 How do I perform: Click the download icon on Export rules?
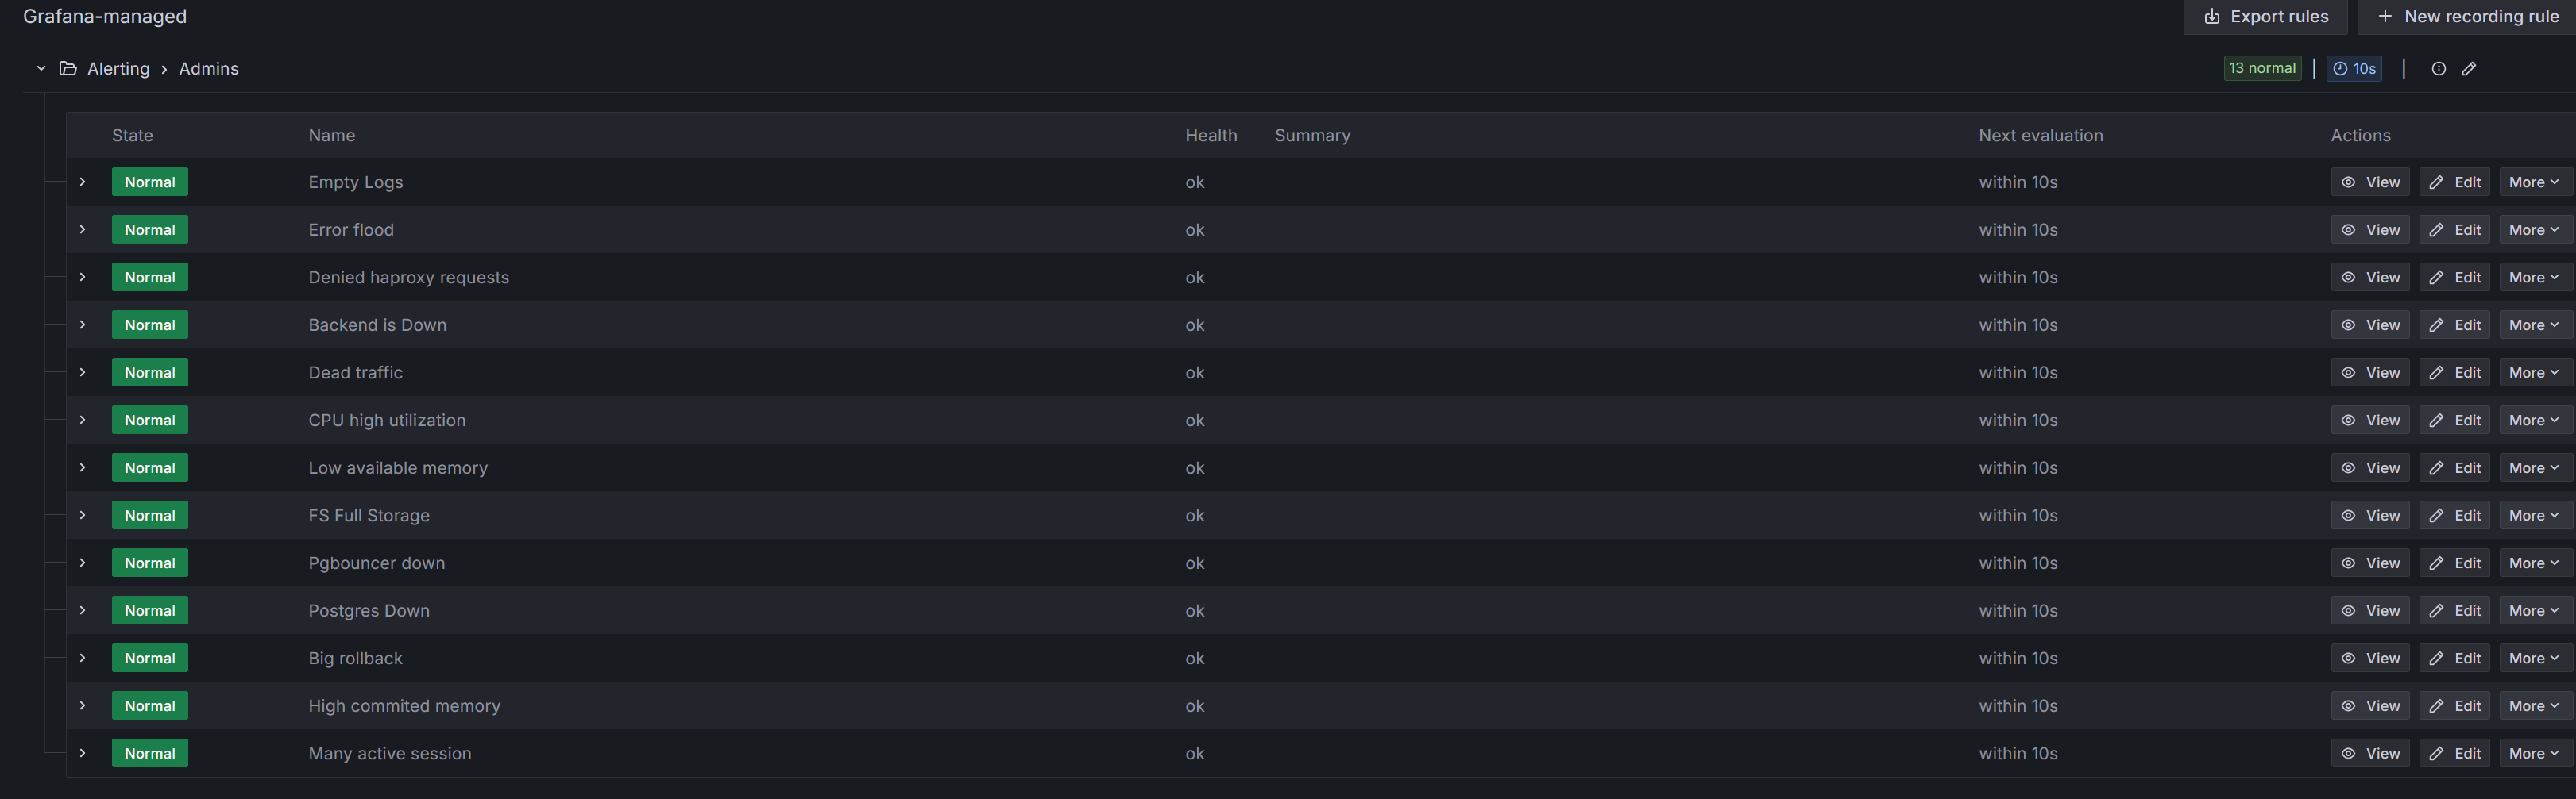click(x=2212, y=17)
